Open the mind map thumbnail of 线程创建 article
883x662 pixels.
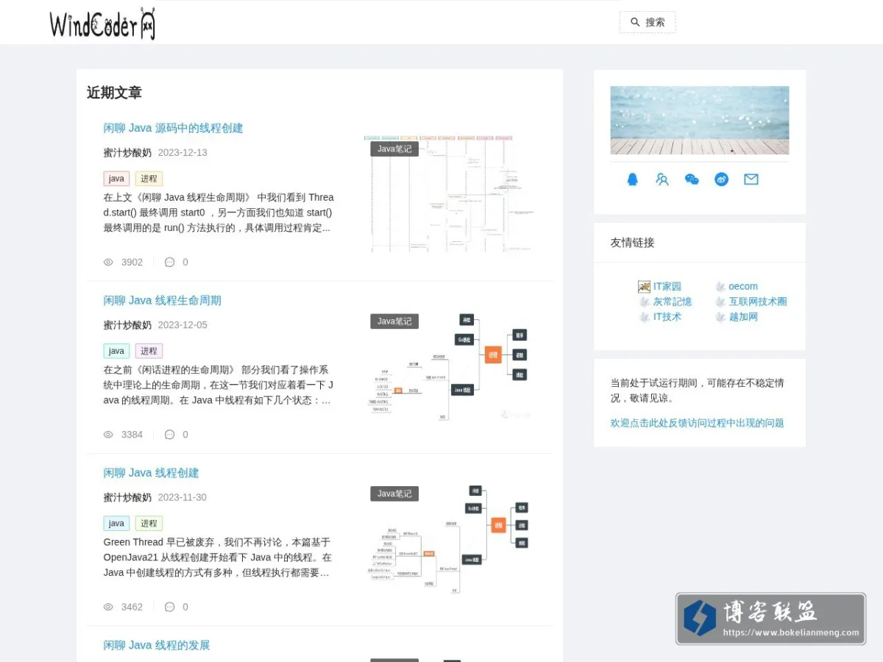point(449,539)
